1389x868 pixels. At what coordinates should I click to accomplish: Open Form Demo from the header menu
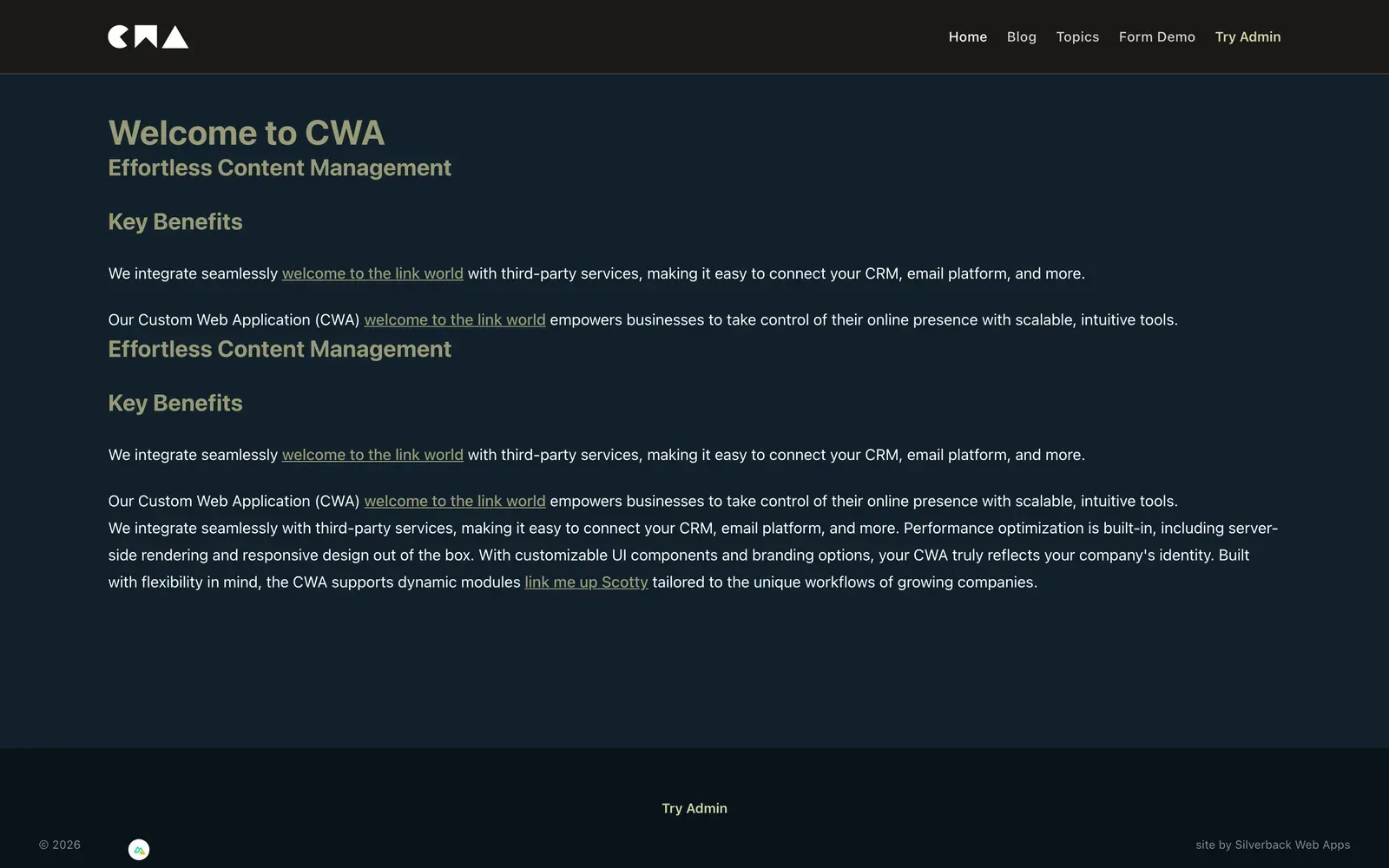pos(1156,36)
